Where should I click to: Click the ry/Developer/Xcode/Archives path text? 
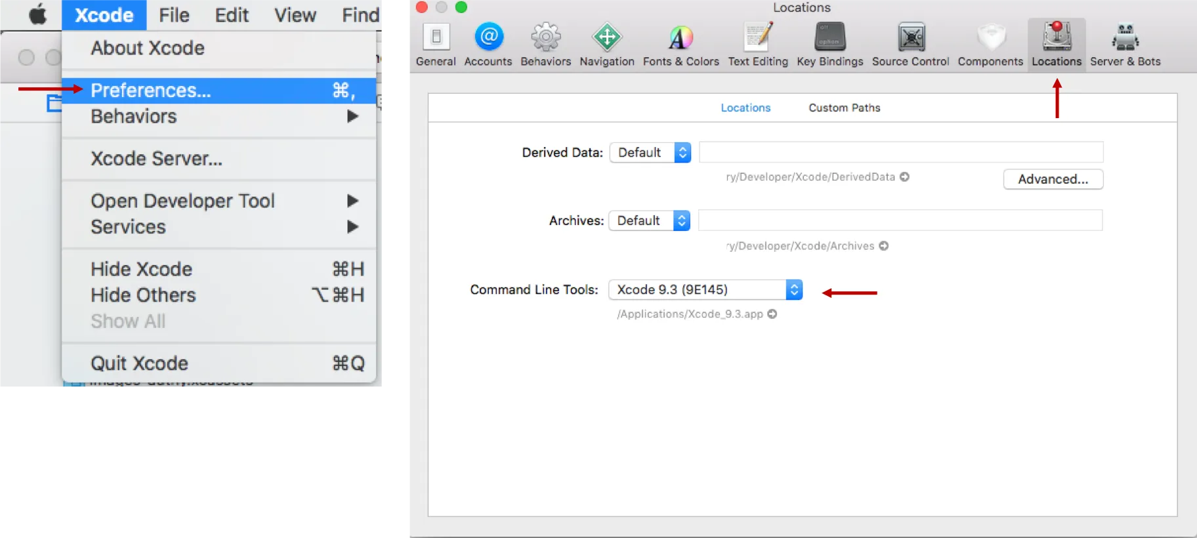[800, 246]
